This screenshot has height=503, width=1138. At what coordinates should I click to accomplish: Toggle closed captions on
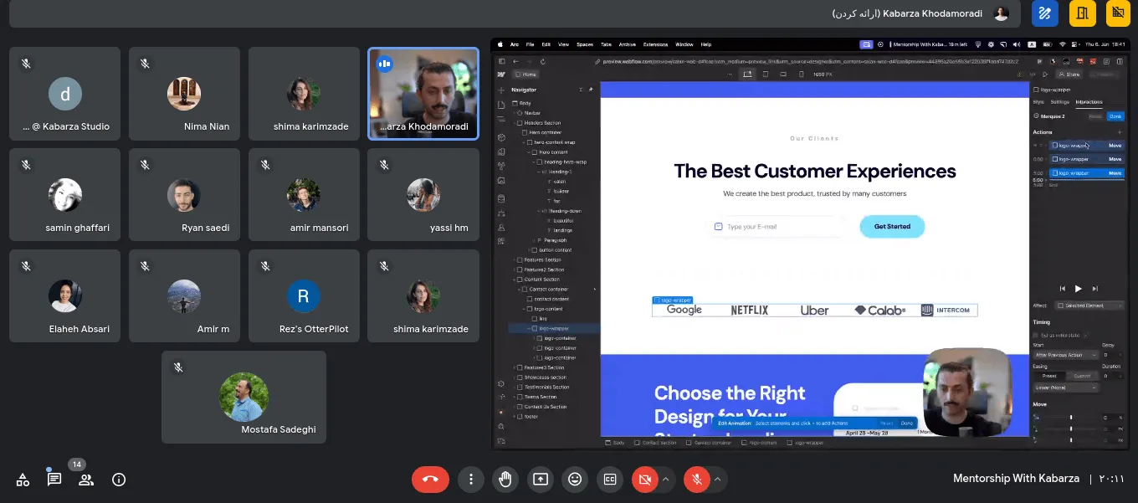610,480
